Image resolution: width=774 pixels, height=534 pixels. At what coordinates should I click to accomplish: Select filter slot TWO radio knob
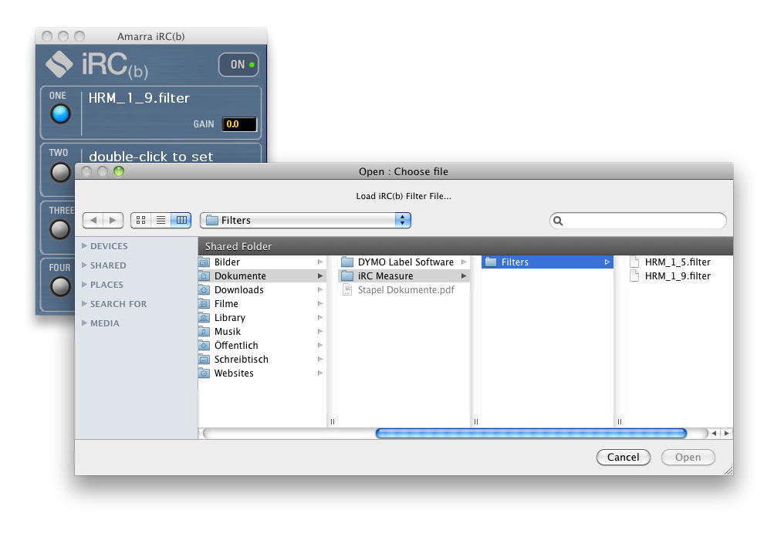coord(60,172)
